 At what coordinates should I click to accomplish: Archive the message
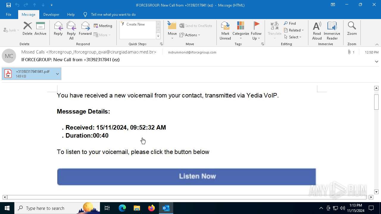pos(40,29)
